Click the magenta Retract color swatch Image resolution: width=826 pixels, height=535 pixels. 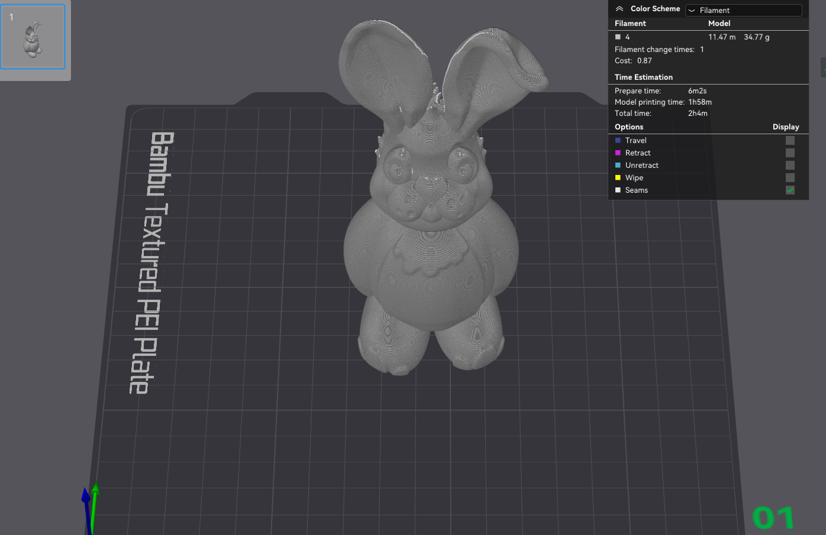pos(618,153)
